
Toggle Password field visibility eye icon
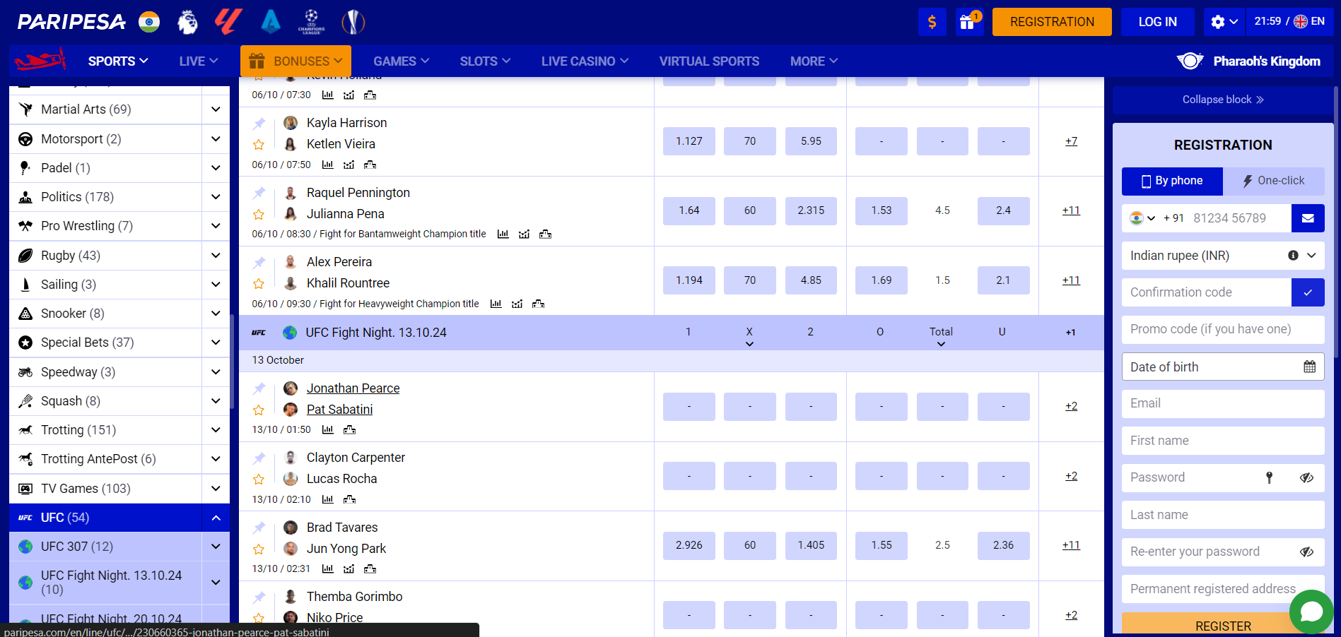point(1306,477)
